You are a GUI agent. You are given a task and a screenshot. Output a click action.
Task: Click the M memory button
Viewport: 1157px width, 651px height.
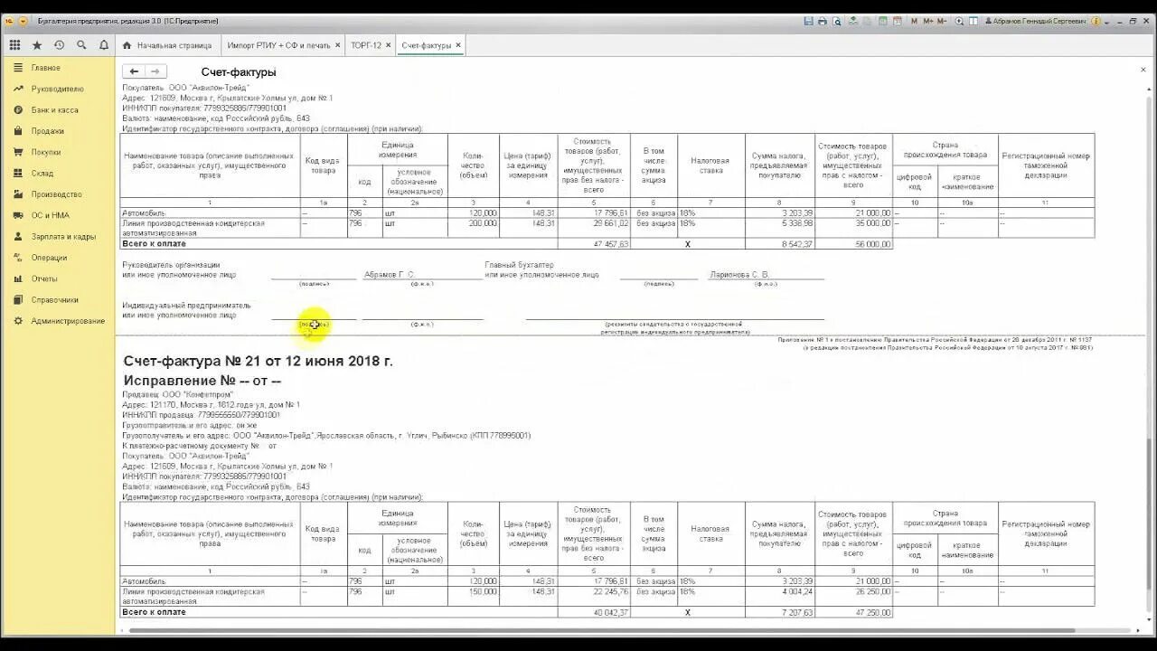(914, 21)
